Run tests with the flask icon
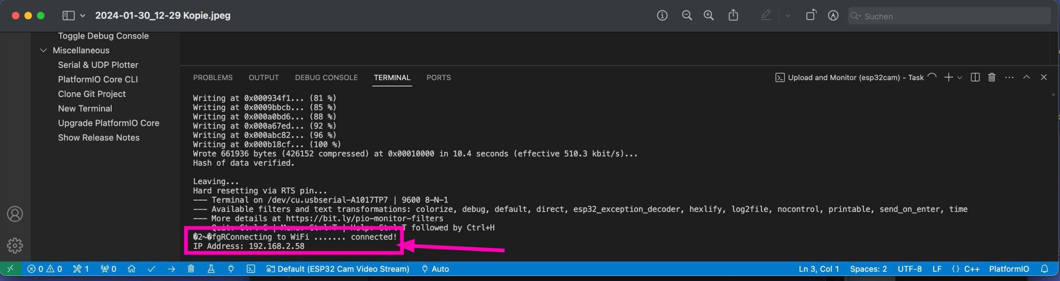Viewport: 1060px width, 281px height. point(211,269)
